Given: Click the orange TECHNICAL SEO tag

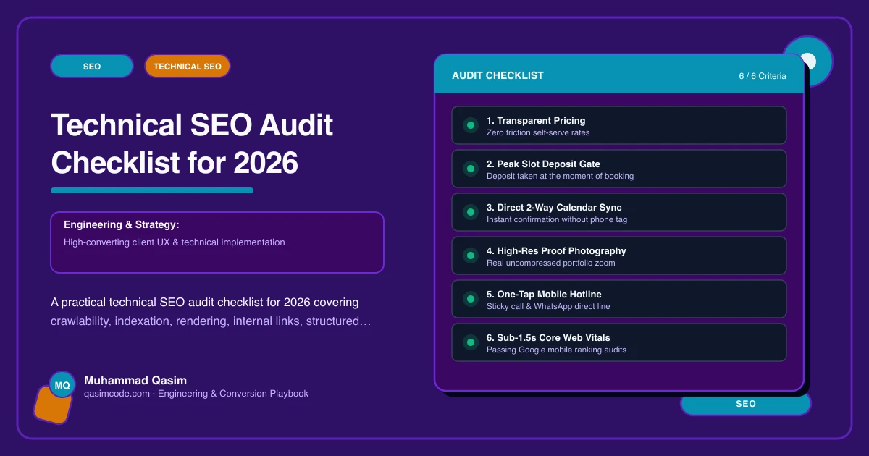Looking at the screenshot, I should [x=188, y=66].
